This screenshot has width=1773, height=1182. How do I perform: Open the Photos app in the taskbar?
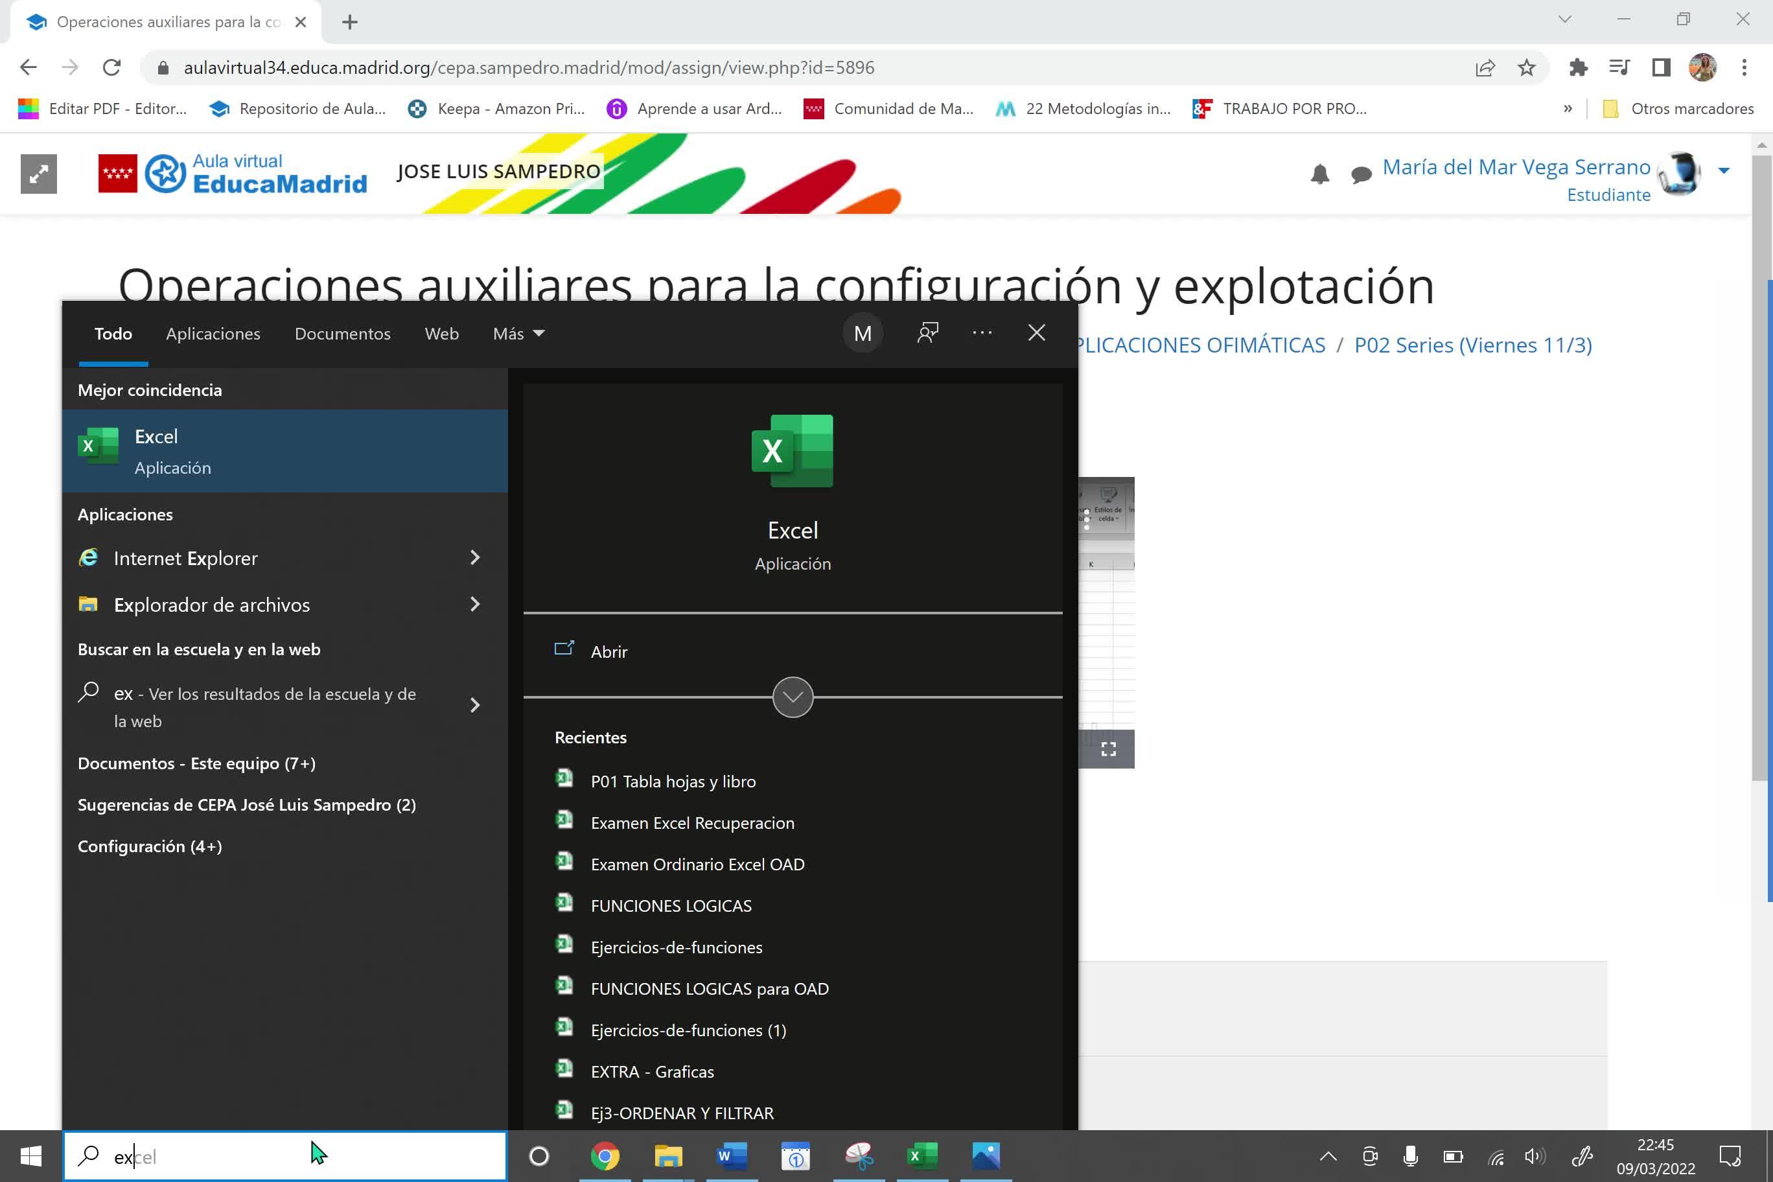[985, 1155]
